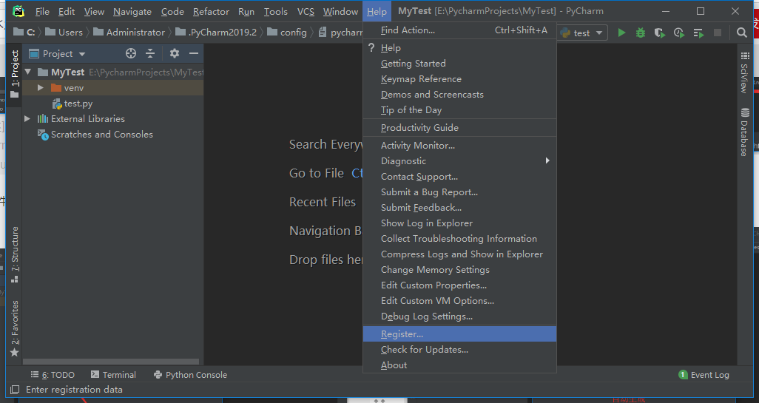Click the tool window toggle icon in status bar
The height and width of the screenshot is (403, 759).
point(15,390)
